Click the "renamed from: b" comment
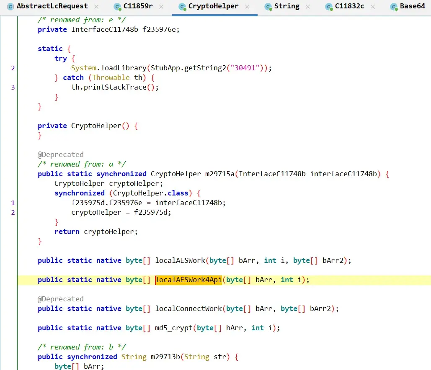 click(x=81, y=347)
